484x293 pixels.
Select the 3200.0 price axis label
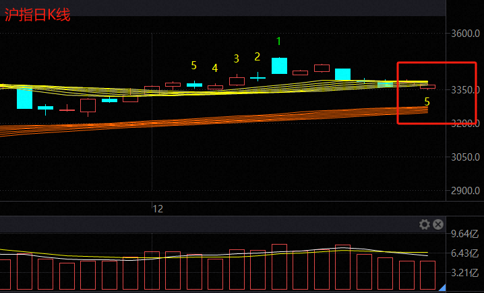(465, 124)
